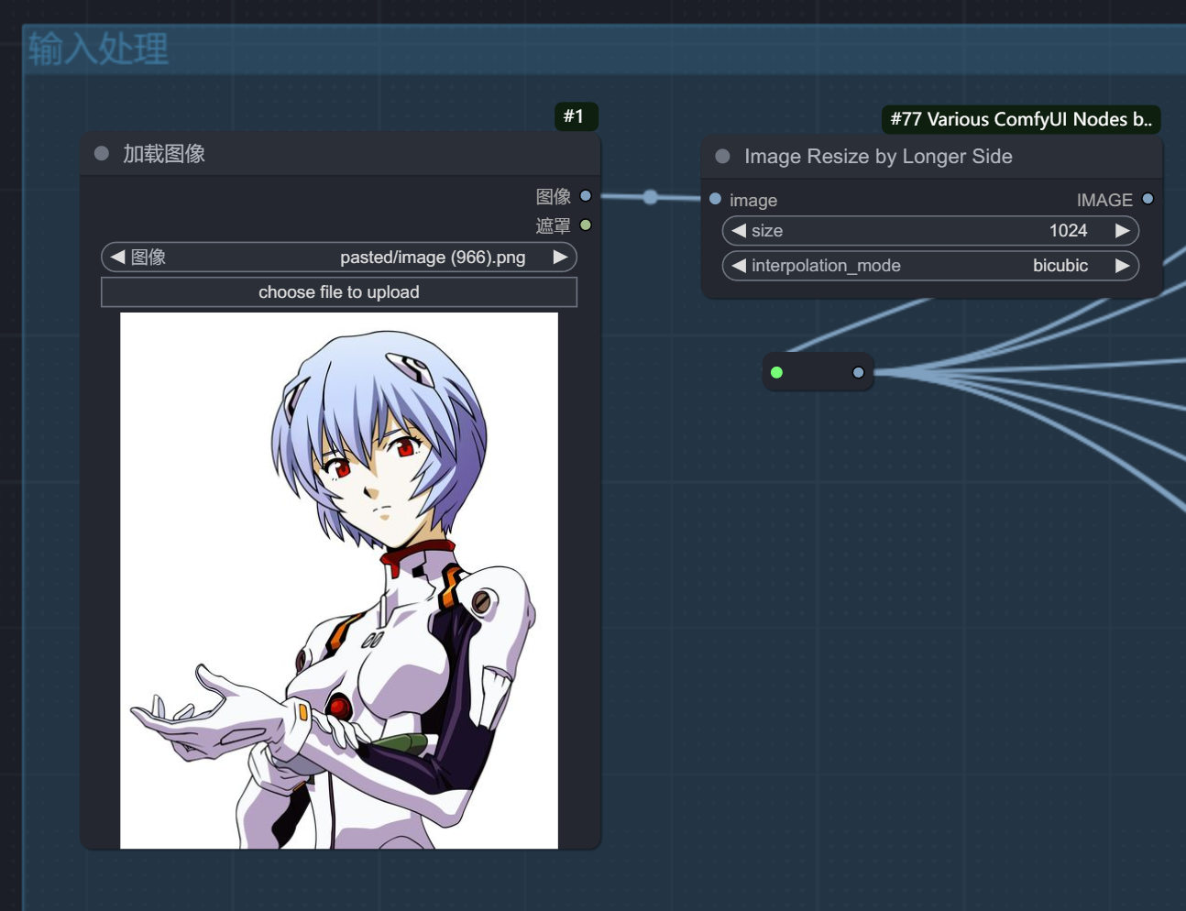Increase size value with right arrow
The height and width of the screenshot is (911, 1186).
point(1123,231)
